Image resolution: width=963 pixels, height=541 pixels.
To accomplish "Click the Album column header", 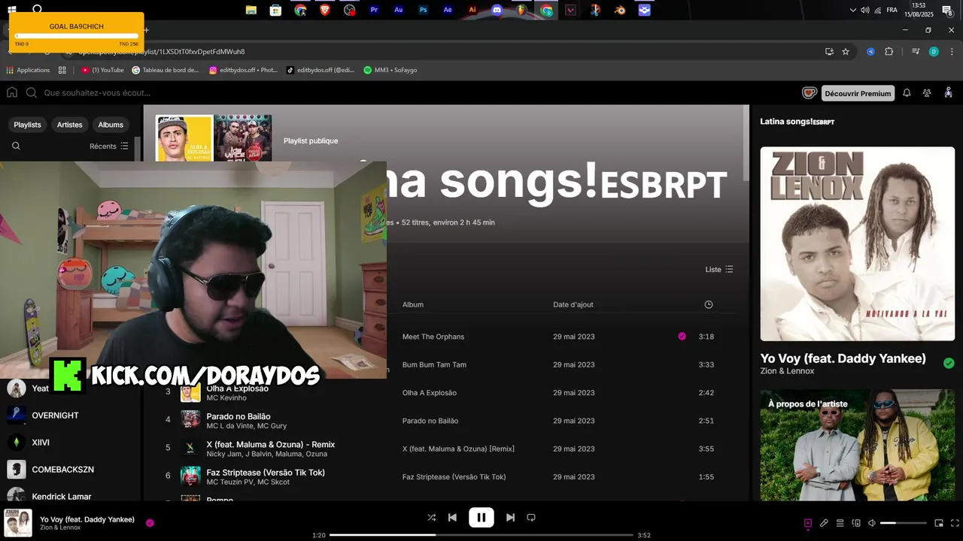I will coord(413,304).
